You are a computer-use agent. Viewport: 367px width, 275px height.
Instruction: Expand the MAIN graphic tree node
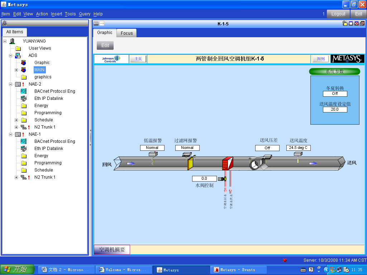tap(16, 70)
